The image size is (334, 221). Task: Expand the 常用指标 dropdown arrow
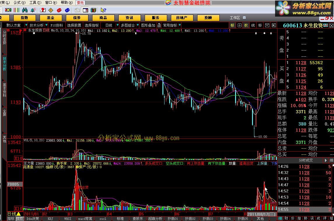(180, 25)
